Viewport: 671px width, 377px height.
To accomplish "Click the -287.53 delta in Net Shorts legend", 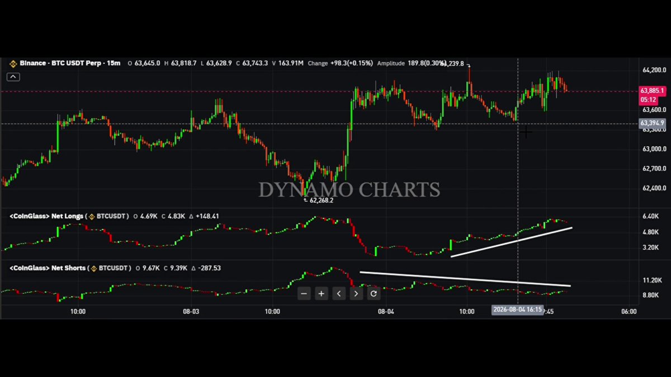I will pos(210,268).
